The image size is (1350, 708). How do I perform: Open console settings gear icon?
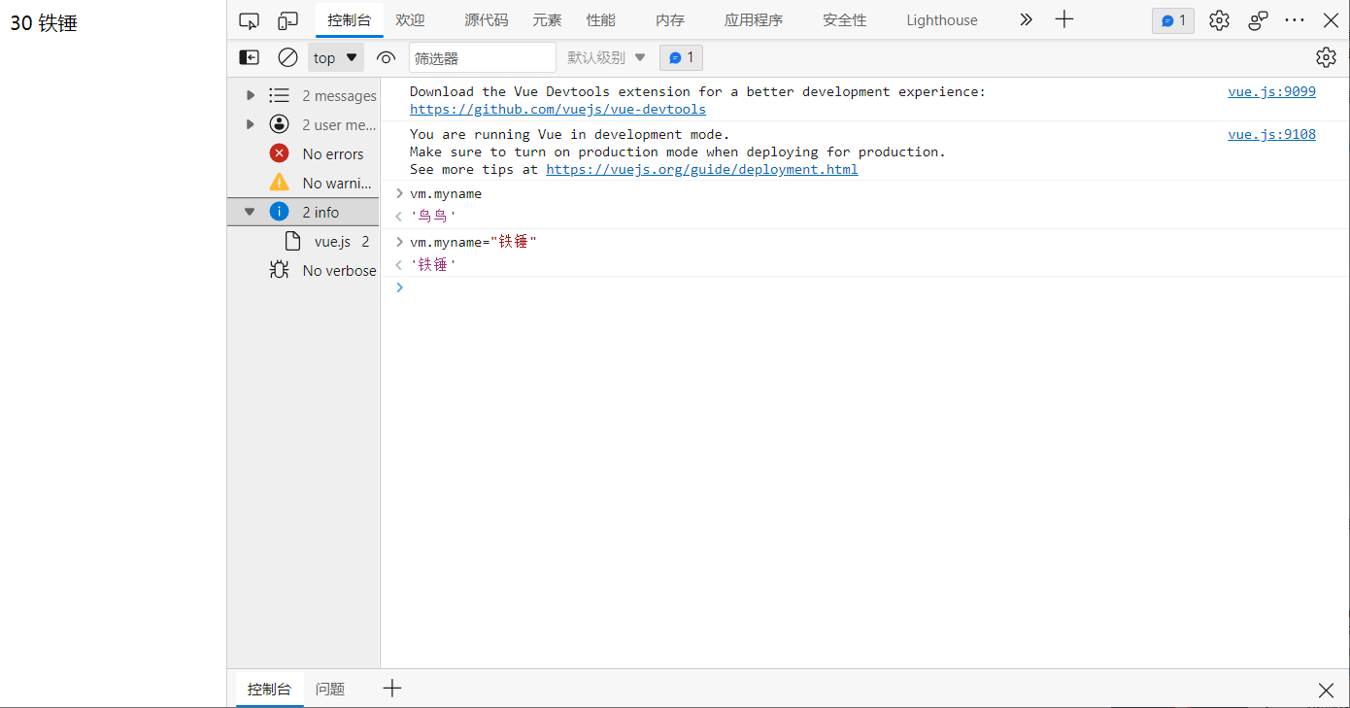(x=1327, y=58)
